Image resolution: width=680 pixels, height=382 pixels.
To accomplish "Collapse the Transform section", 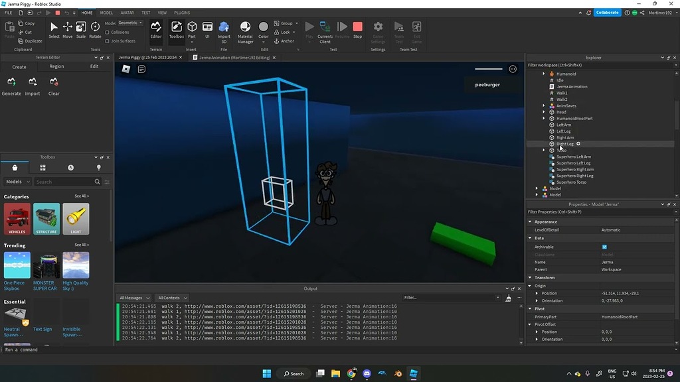I will point(530,278).
